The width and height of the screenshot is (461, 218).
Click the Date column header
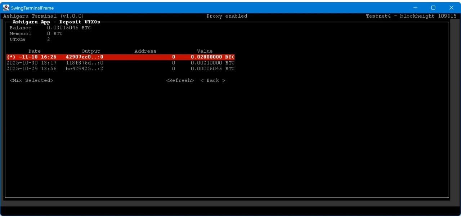(x=35, y=51)
